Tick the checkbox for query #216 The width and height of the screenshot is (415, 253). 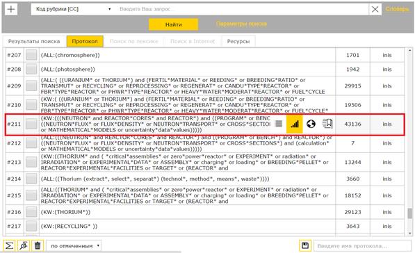[31, 212]
